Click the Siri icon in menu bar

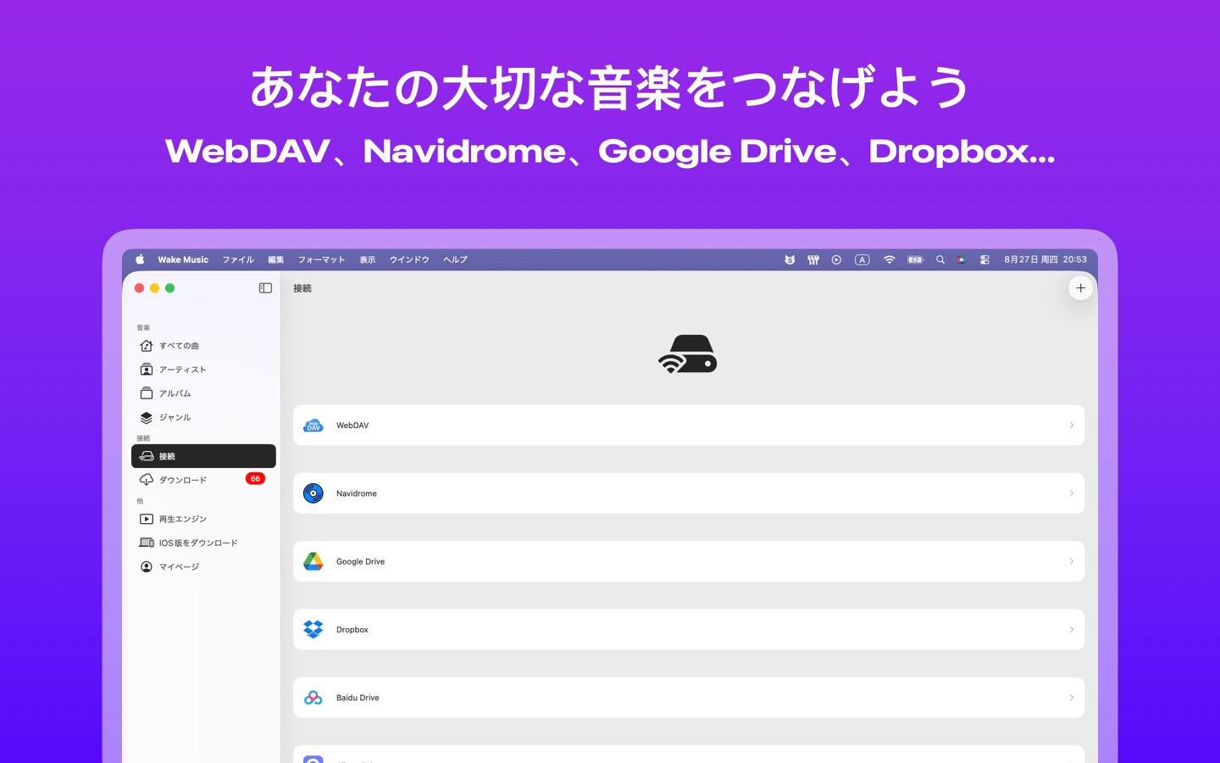click(961, 259)
